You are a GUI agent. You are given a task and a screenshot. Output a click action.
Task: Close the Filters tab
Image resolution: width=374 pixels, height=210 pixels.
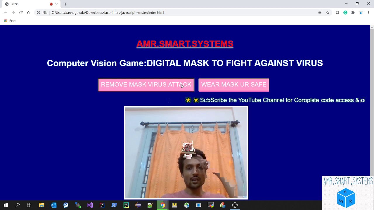click(x=56, y=4)
